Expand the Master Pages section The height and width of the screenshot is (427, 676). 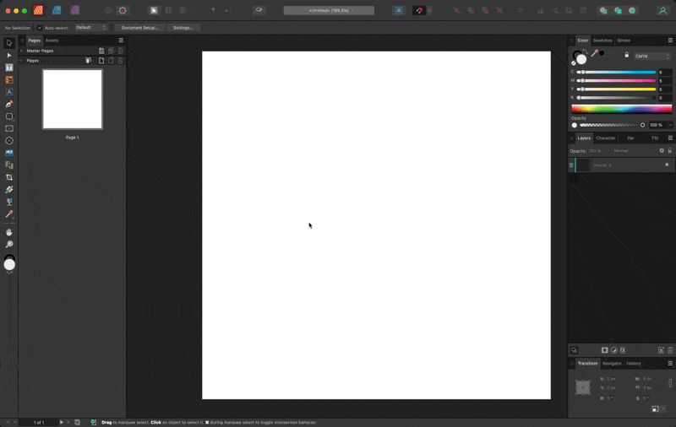click(x=22, y=51)
